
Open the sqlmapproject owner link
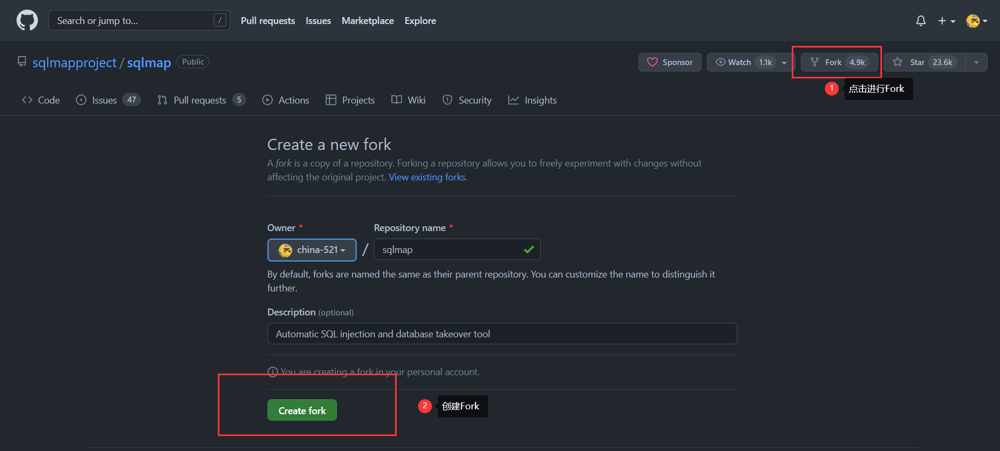[74, 62]
